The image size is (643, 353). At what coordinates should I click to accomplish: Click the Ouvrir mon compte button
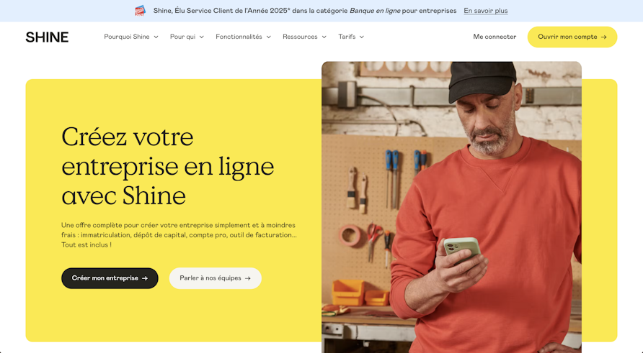(x=572, y=37)
